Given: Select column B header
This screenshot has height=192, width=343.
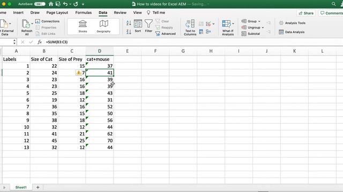Looking at the screenshot, I should (44, 51).
